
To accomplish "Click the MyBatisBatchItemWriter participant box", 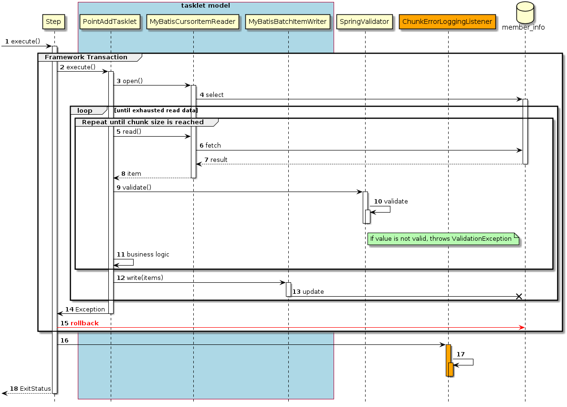I will pyautogui.click(x=287, y=21).
